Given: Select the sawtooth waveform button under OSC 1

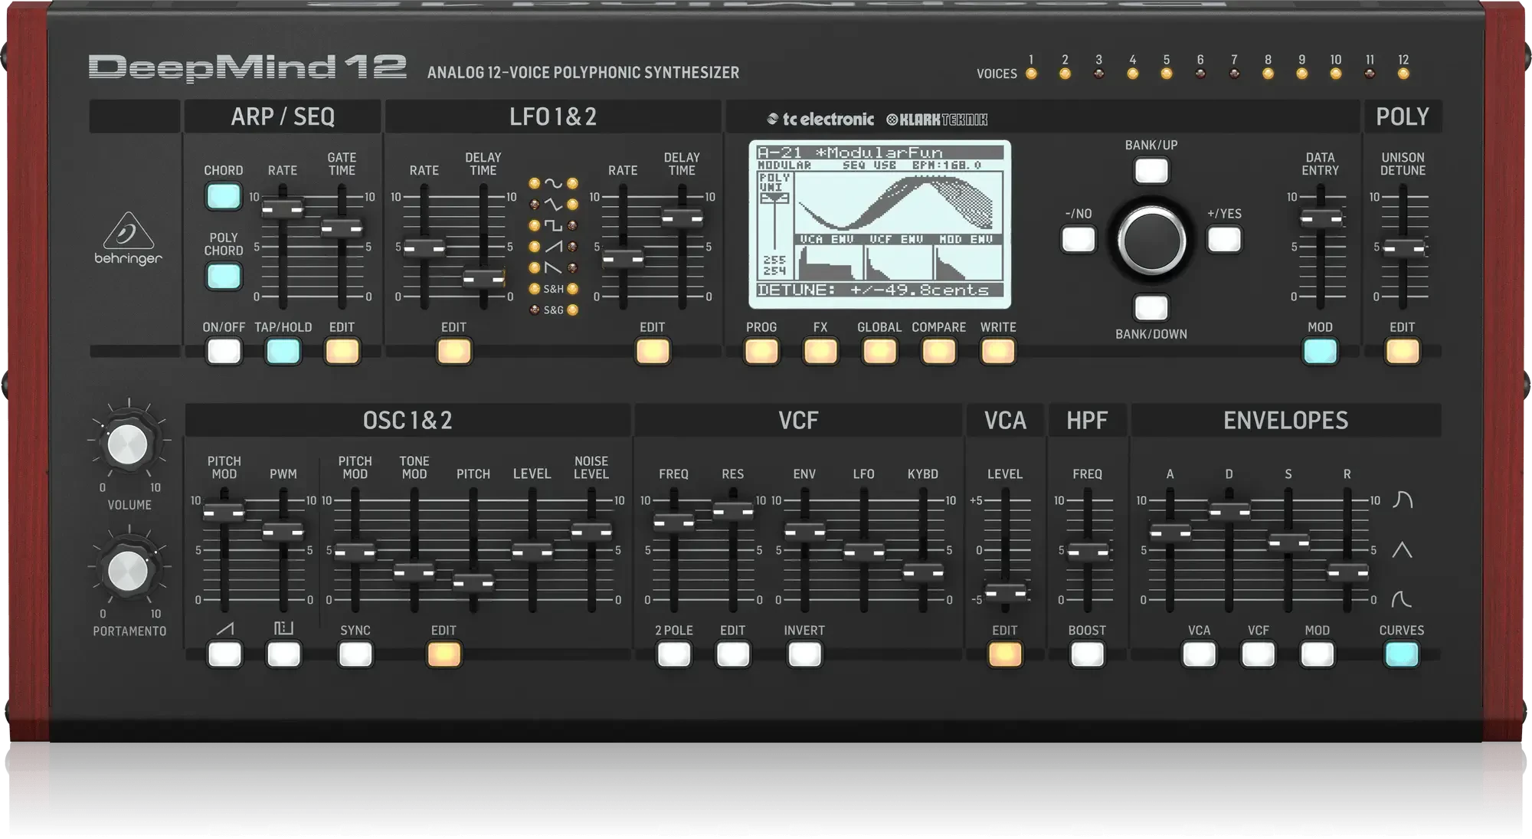Looking at the screenshot, I should click(224, 655).
